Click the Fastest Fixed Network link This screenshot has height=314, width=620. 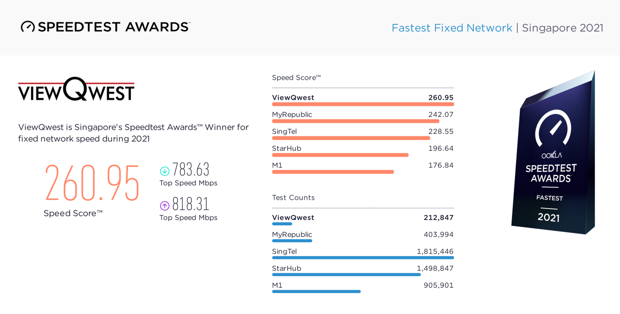(x=452, y=28)
